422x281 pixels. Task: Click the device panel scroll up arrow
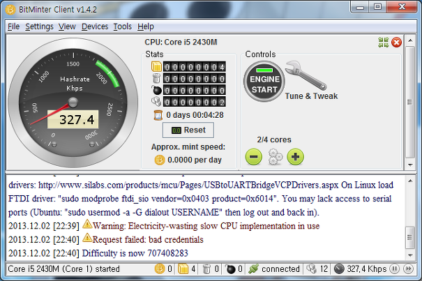410,40
